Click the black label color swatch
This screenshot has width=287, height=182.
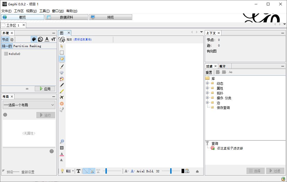(183, 171)
